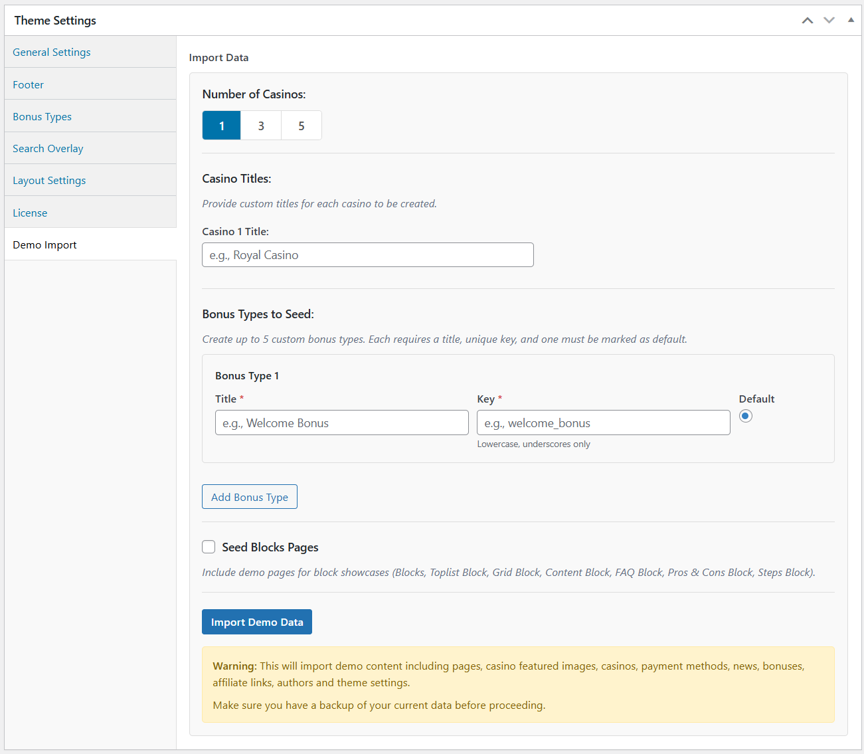864x754 pixels.
Task: Click the Add Bonus Type button
Action: point(249,496)
